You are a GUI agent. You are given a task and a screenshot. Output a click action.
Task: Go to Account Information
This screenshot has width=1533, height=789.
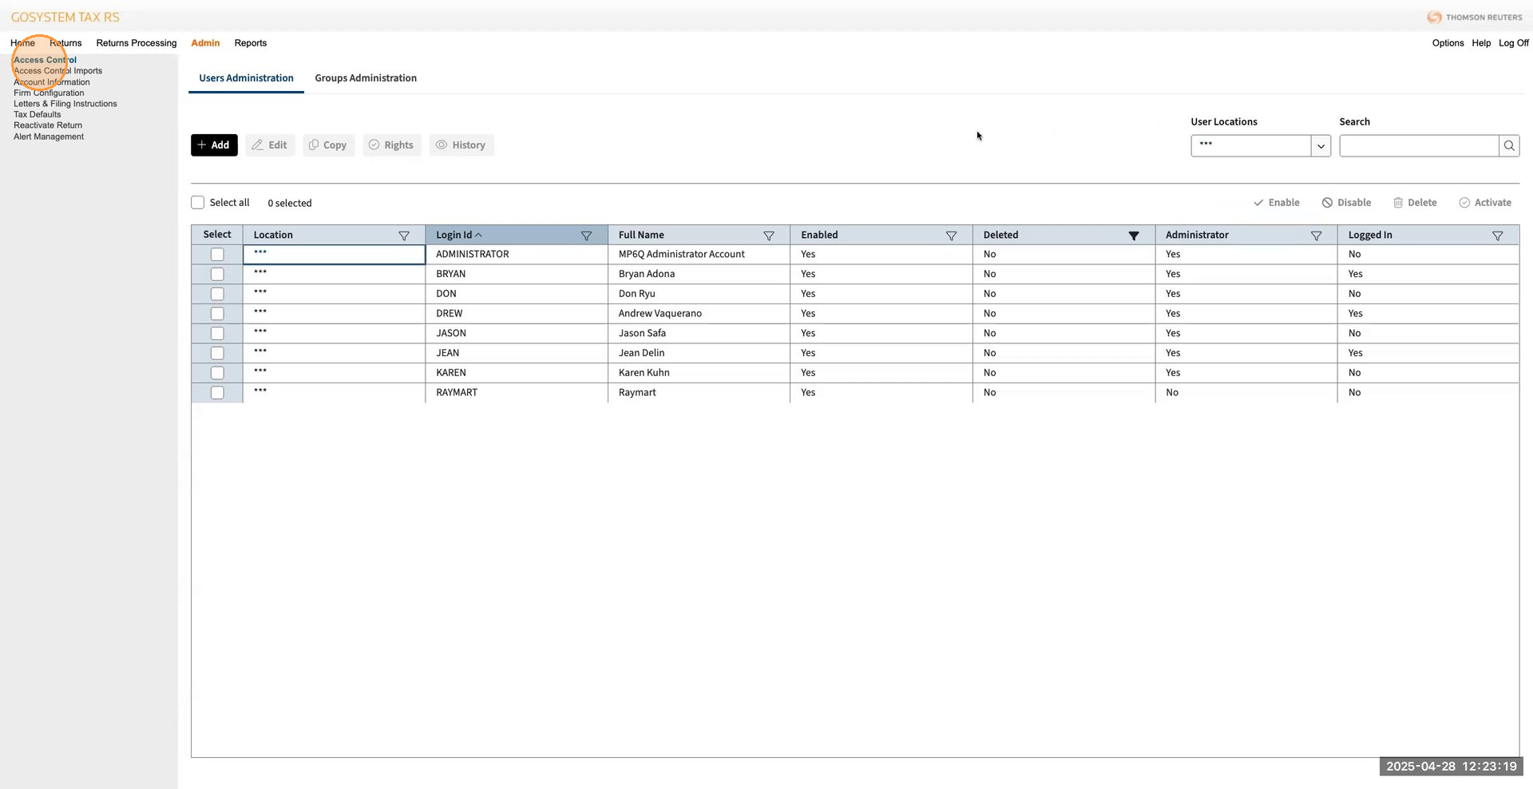pyautogui.click(x=52, y=82)
